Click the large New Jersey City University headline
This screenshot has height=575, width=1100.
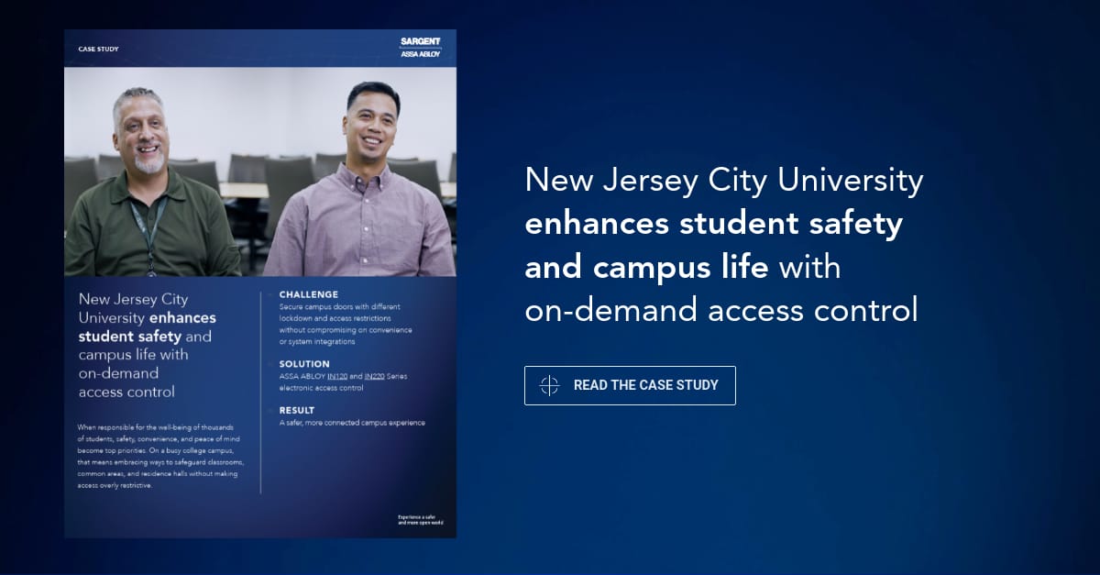click(x=723, y=181)
